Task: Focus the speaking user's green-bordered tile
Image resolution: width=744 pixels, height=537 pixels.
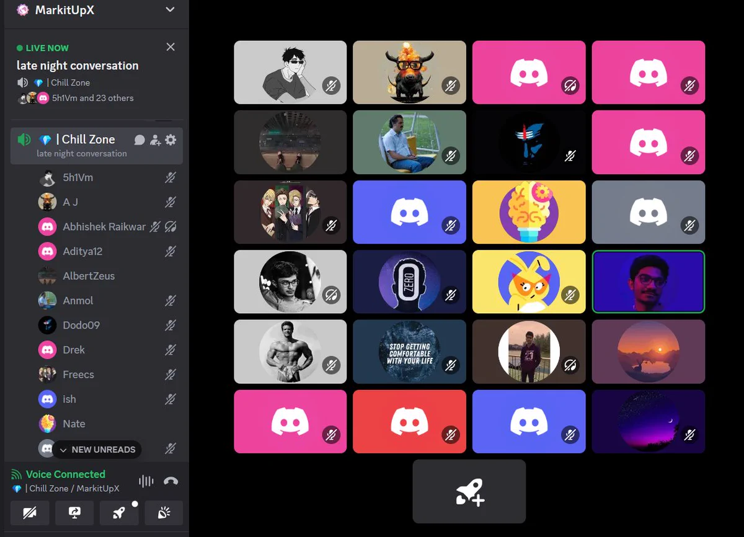Action: click(649, 282)
